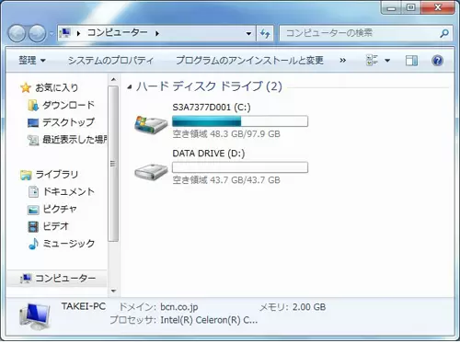The image size is (460, 343).
Task: Click navigation pane scrollbar down arrow
Action: 113,291
